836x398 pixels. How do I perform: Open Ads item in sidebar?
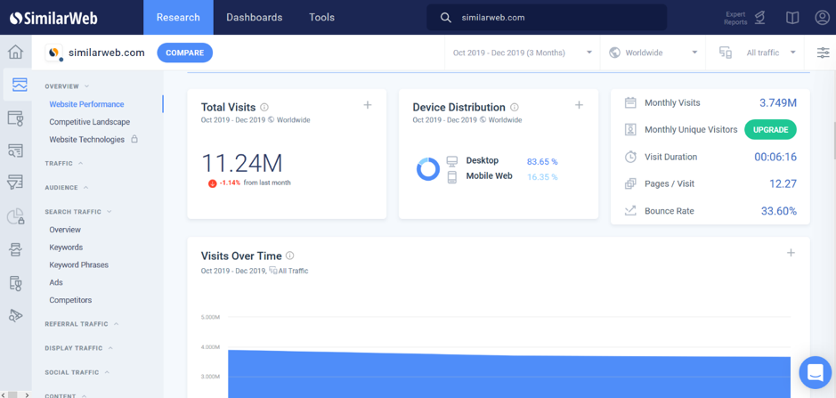(x=56, y=282)
